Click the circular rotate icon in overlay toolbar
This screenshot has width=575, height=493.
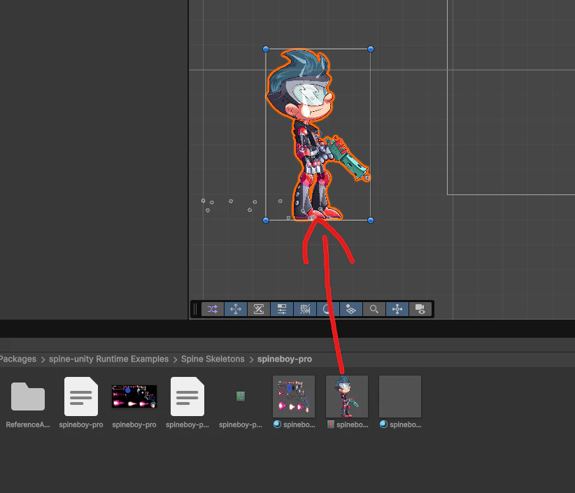click(327, 309)
